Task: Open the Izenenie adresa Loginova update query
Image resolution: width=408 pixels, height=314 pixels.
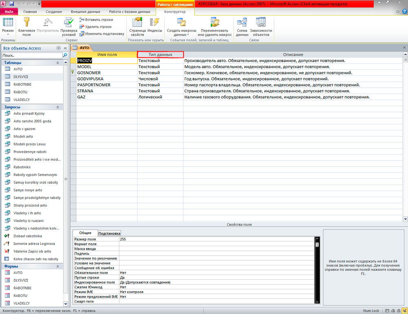Action: (34, 244)
